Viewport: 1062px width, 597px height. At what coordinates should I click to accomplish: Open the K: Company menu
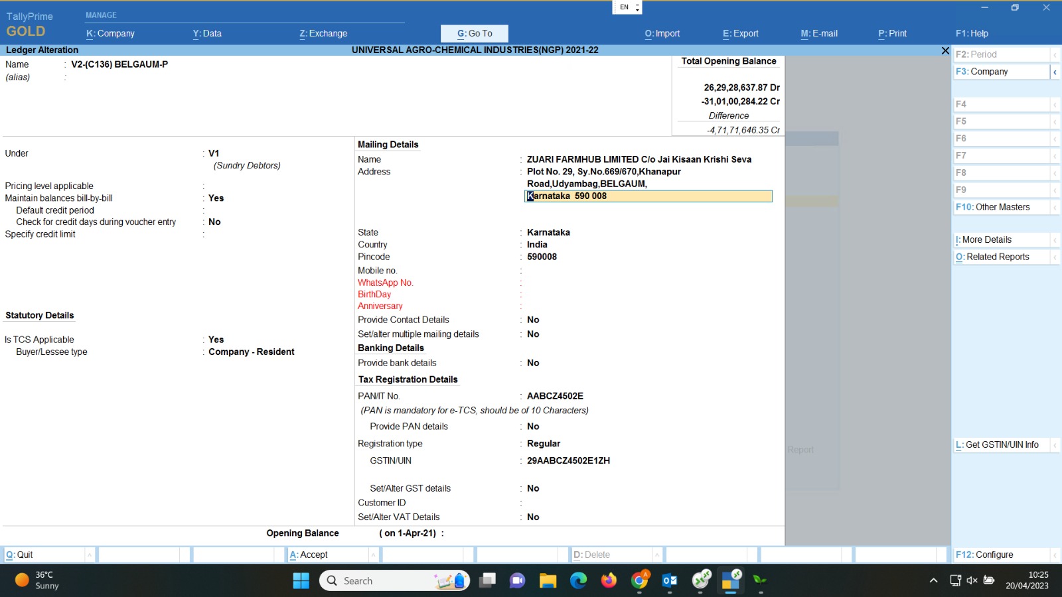tap(110, 33)
